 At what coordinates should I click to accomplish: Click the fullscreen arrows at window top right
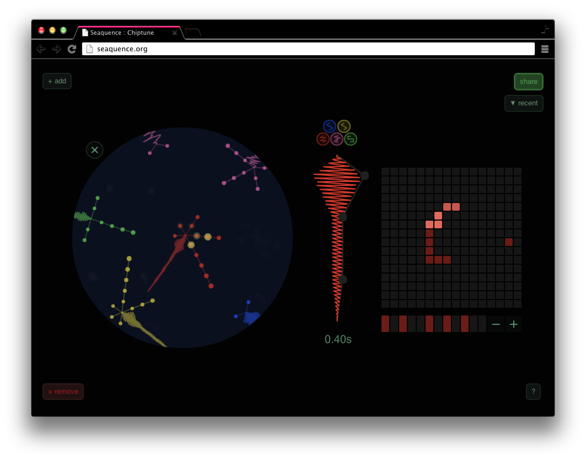point(545,30)
